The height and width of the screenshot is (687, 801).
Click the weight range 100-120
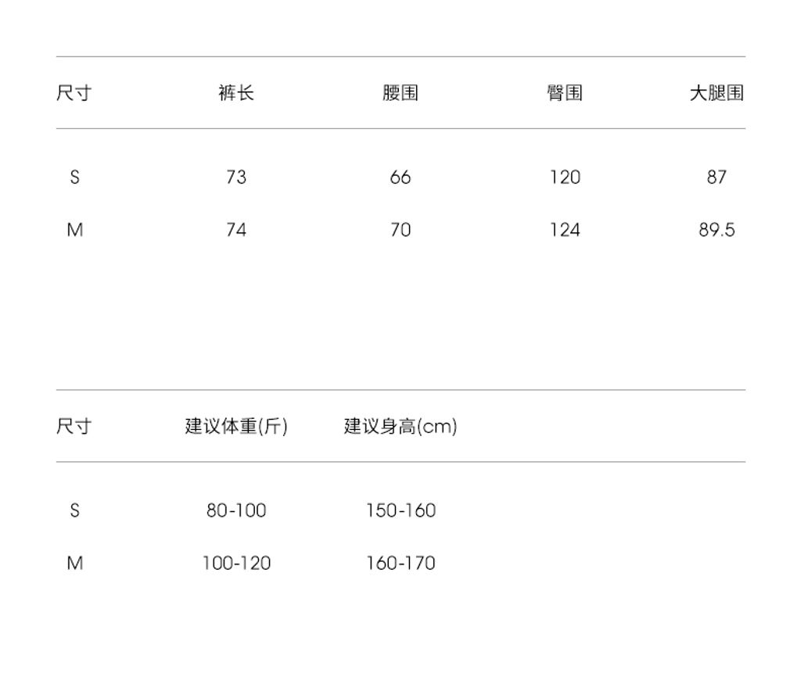236,563
